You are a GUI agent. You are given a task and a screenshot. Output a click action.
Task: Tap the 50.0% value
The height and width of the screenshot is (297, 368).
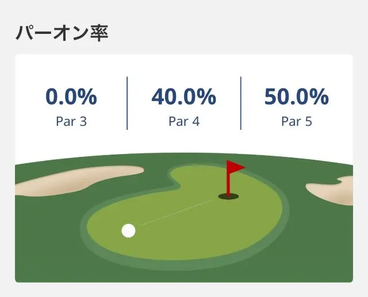click(x=296, y=98)
